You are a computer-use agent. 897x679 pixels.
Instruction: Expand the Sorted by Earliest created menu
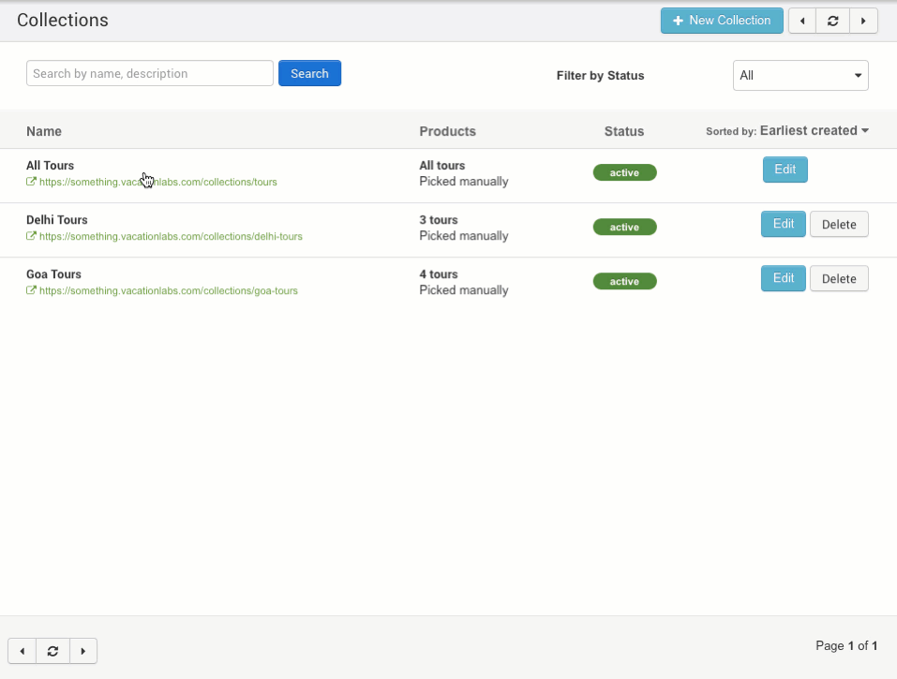[x=814, y=131]
